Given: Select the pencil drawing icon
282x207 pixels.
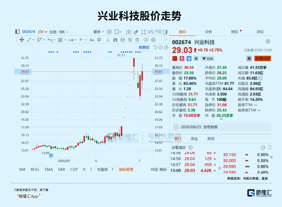Looking at the screenshot, I should point(136,32).
